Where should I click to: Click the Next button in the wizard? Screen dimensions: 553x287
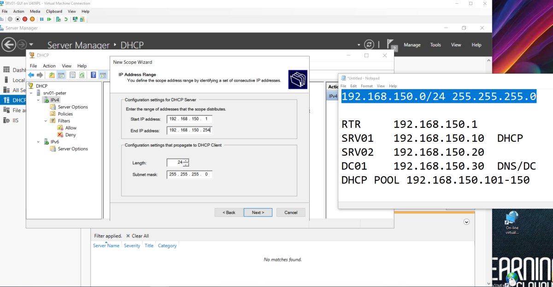coord(258,212)
